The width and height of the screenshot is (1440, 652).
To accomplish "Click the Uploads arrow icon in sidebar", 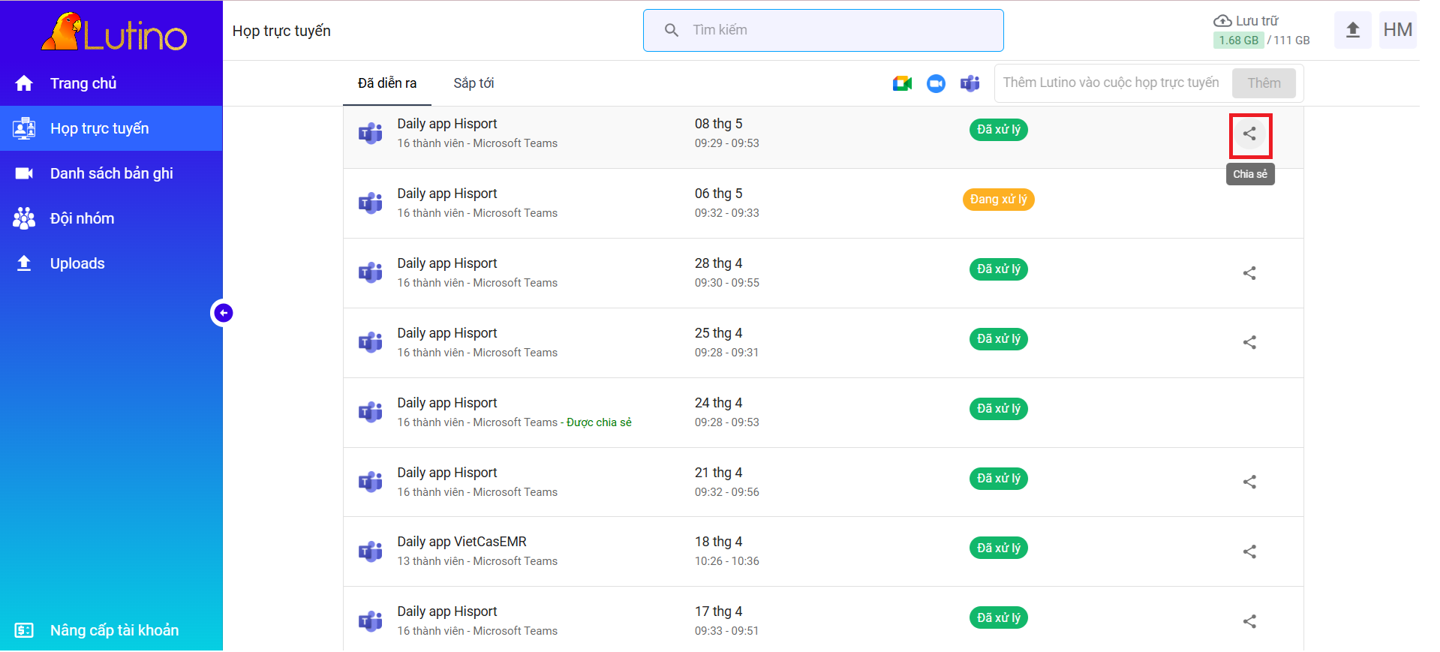I will [x=24, y=263].
